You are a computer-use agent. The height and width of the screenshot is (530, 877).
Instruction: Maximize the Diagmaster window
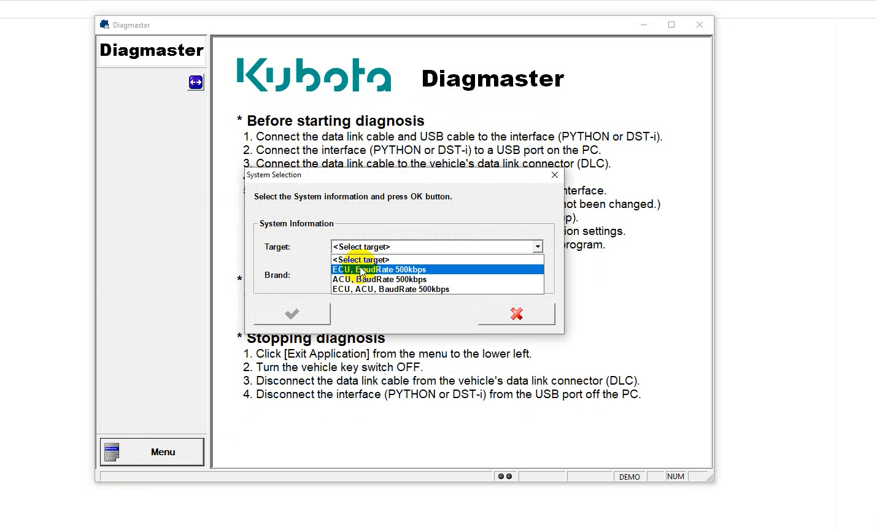pyautogui.click(x=671, y=25)
